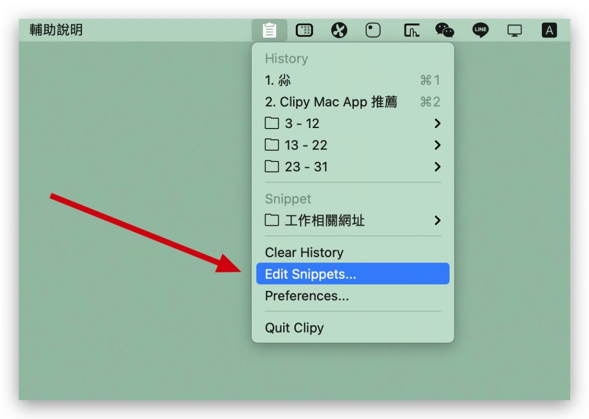The image size is (589, 419).
Task: Open the 3 - 12 history folder
Action: point(352,124)
